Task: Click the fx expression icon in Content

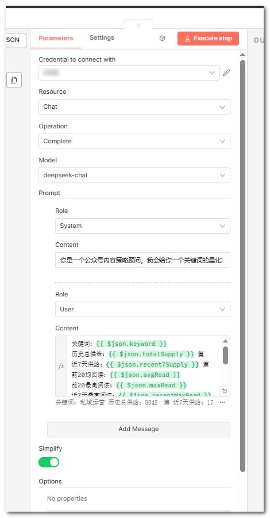Action: click(61, 366)
